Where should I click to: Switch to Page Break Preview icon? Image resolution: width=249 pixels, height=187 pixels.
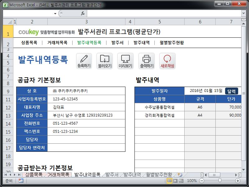(x=181, y=181)
